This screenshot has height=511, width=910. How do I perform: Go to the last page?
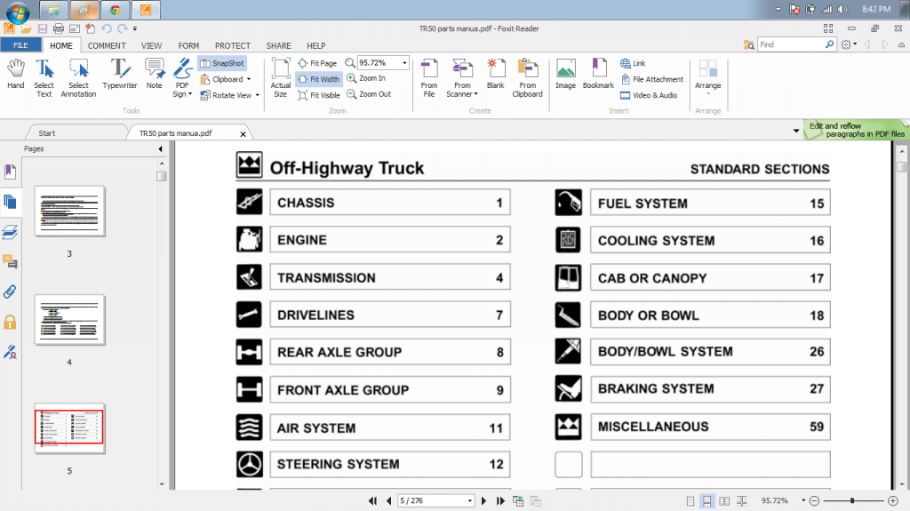pyautogui.click(x=499, y=501)
